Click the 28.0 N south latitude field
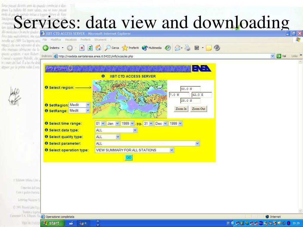Viewport: 303px width, 227px height. click(190, 100)
